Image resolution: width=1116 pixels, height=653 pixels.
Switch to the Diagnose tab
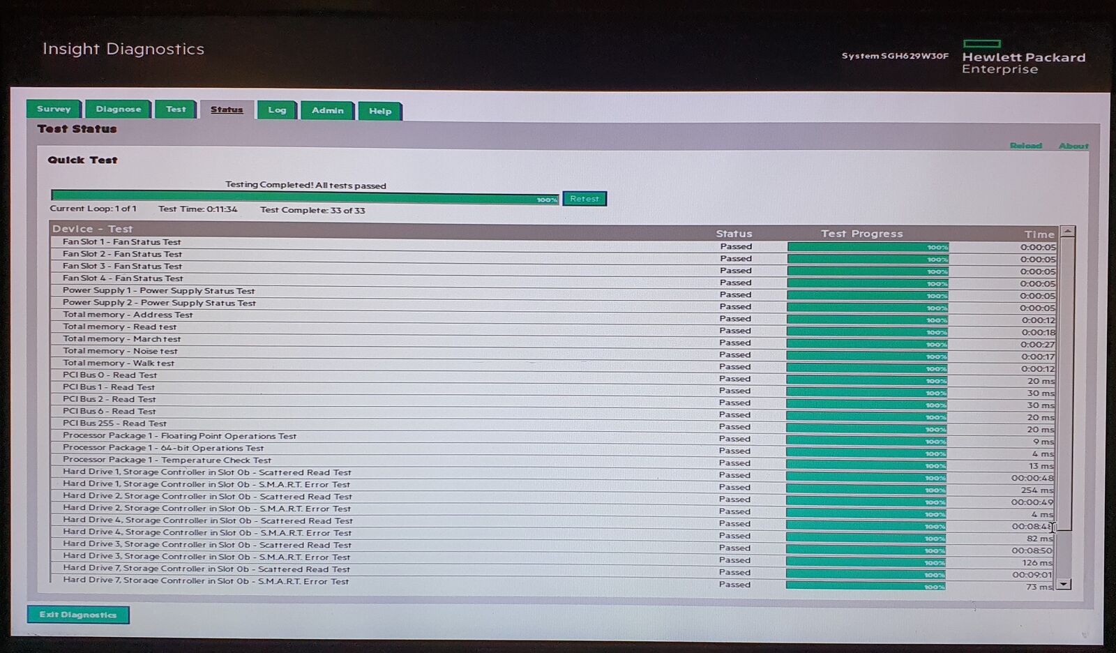118,110
